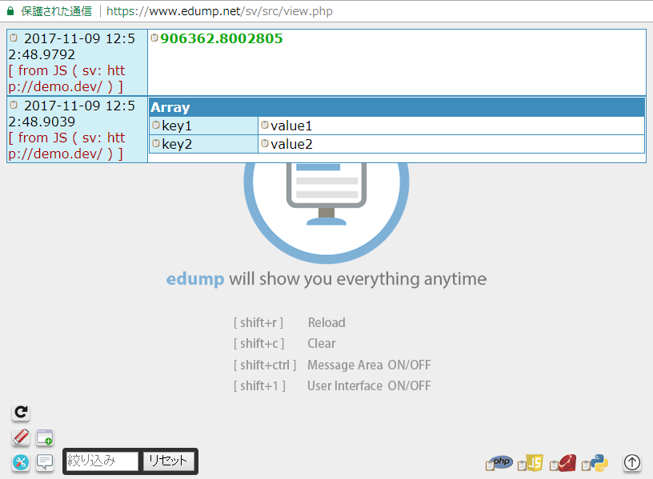Click the red eraser clear icon

tap(21, 437)
